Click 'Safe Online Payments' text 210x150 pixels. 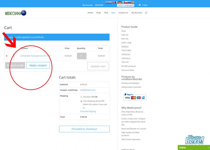[x=131, y=139]
